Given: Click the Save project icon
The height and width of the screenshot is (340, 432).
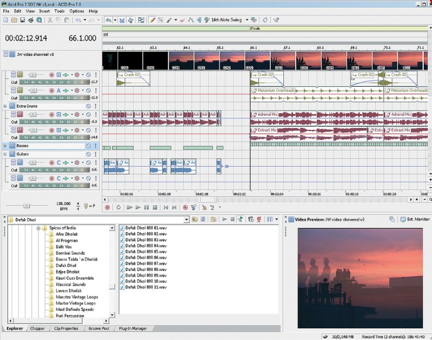Looking at the screenshot, I should (x=22, y=20).
